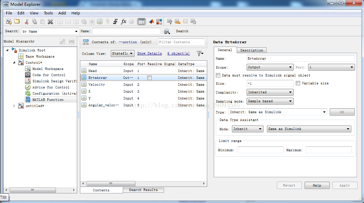Screen dimensions: 364x203
Task: Switch to the Search Results tab
Action: point(143,190)
